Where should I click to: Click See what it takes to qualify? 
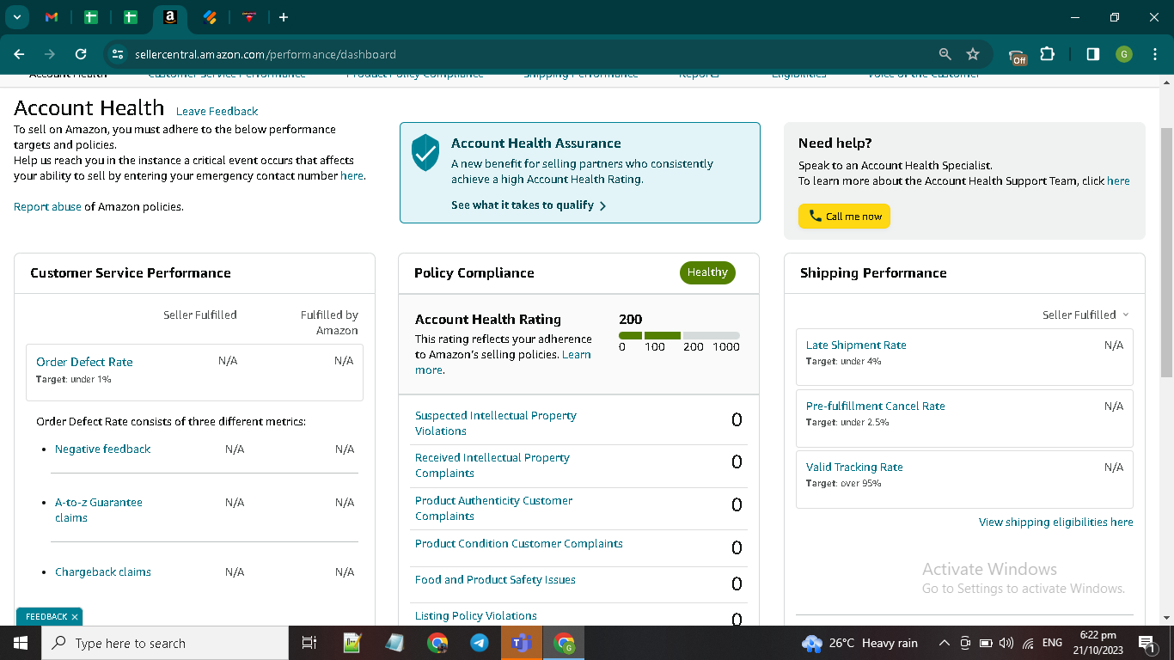point(523,205)
